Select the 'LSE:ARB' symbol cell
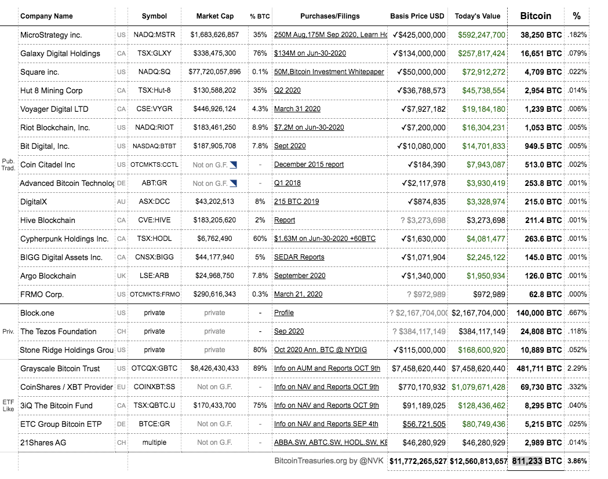Viewport: 608px width, 479px height. point(154,276)
